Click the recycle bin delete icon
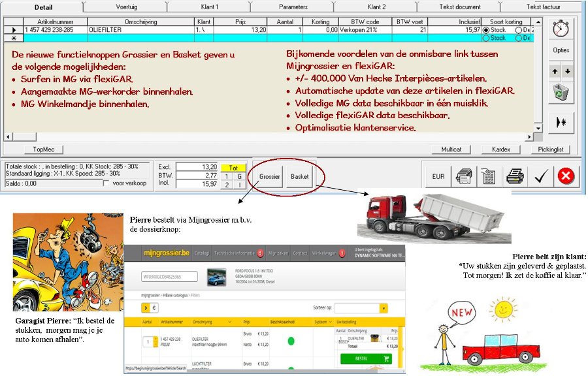588x376 pixels. (x=561, y=93)
